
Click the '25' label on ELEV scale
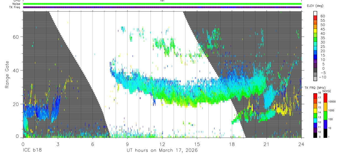click(x=322, y=46)
